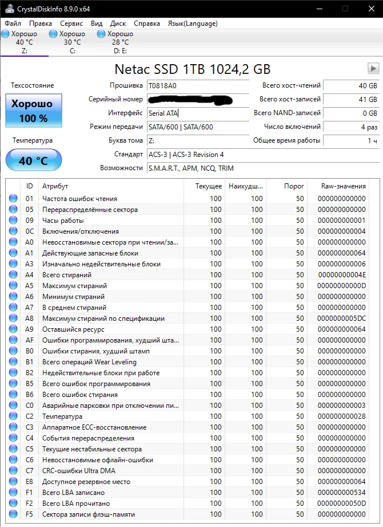Open the Правка menu
This screenshot has width=383, height=527.
[x=40, y=23]
